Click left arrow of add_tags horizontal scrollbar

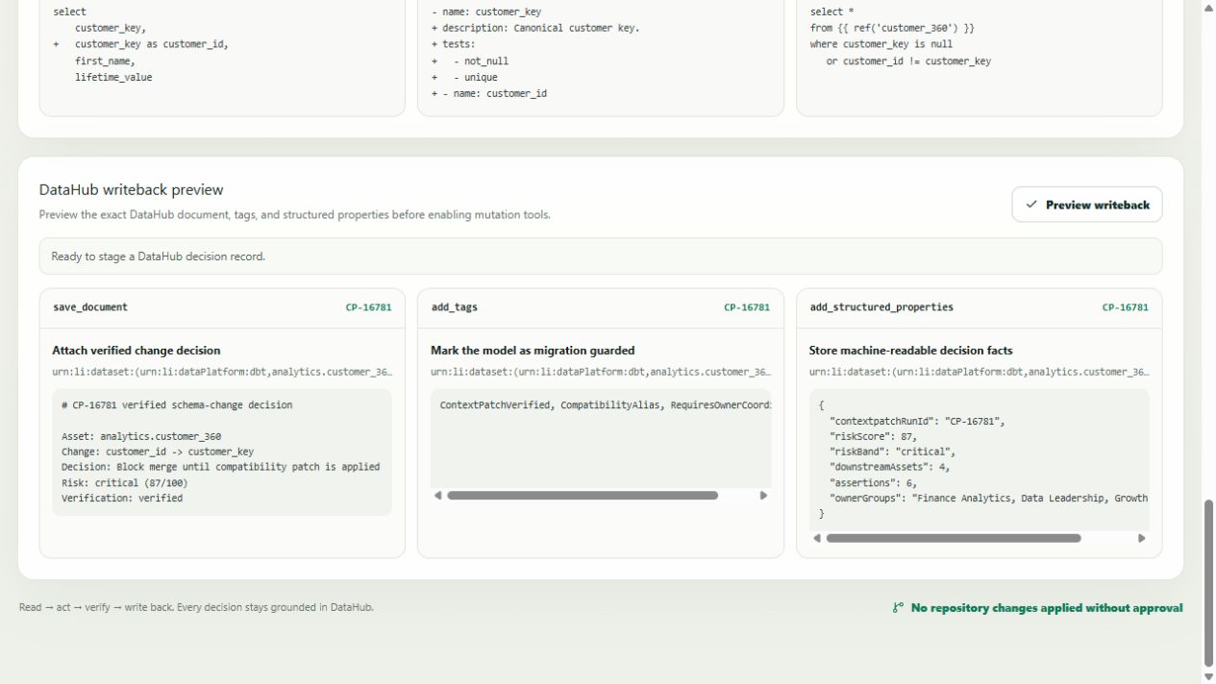[438, 496]
